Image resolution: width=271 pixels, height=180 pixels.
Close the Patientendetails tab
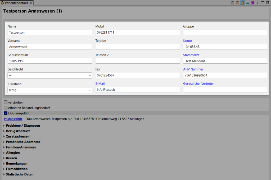pyautogui.click(x=31, y=3)
